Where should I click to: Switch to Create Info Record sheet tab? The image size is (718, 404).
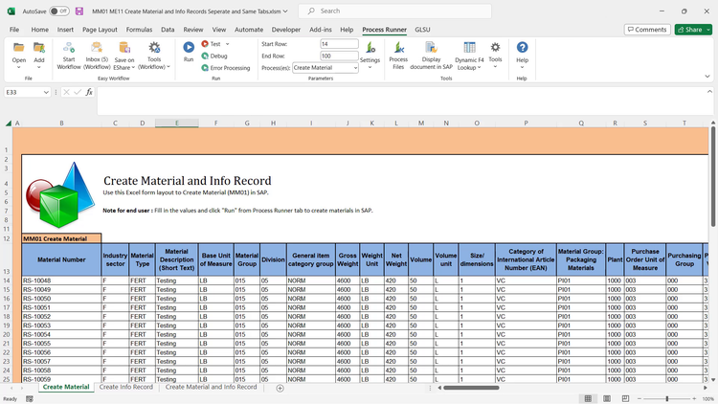(x=126, y=387)
